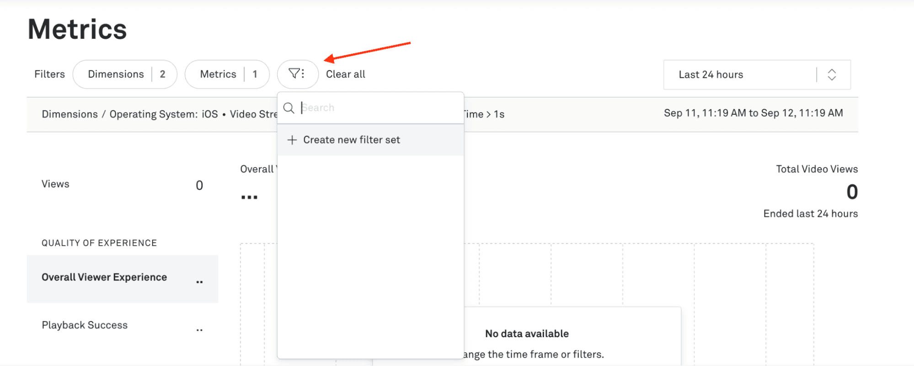Click Clear all filters link
This screenshot has height=366, width=914.
pos(345,74)
